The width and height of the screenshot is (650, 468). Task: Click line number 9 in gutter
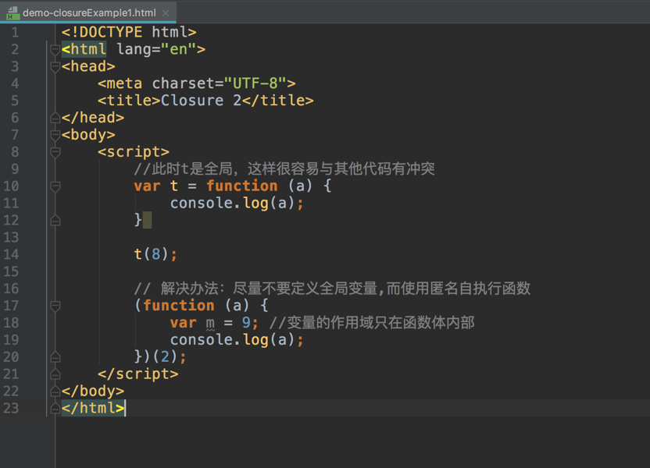15,168
